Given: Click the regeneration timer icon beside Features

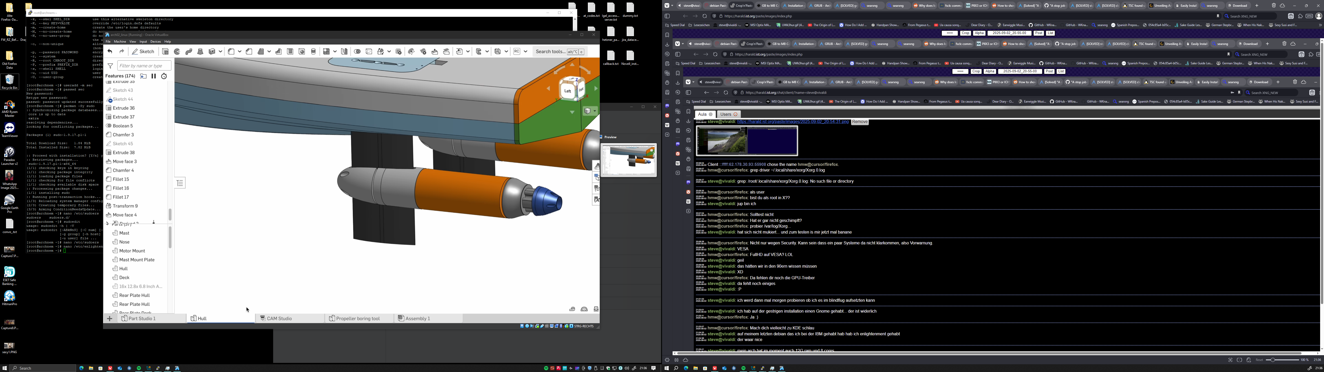Looking at the screenshot, I should [x=164, y=76].
